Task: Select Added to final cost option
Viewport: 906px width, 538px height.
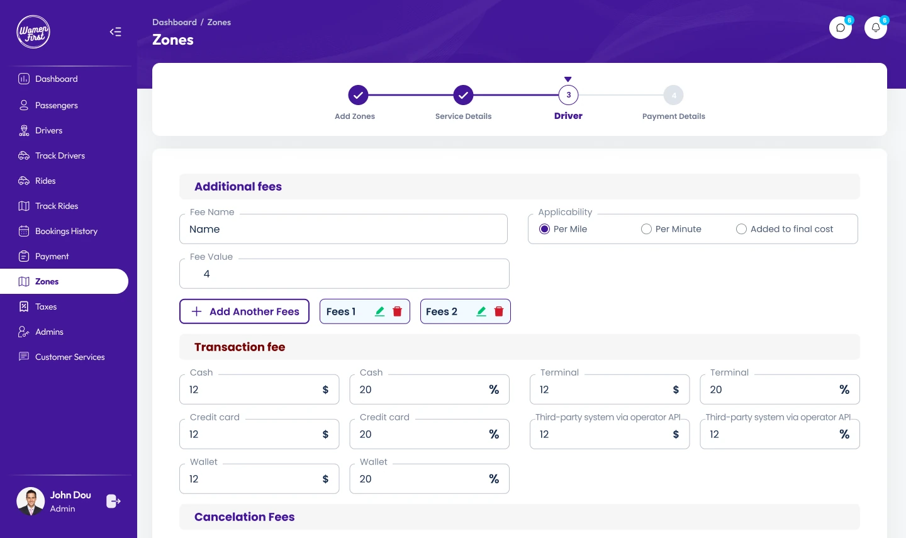Action: pyautogui.click(x=741, y=229)
